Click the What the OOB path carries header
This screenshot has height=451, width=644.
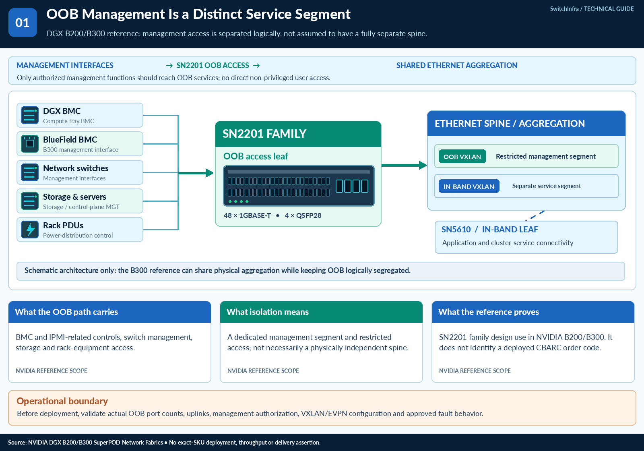click(109, 312)
